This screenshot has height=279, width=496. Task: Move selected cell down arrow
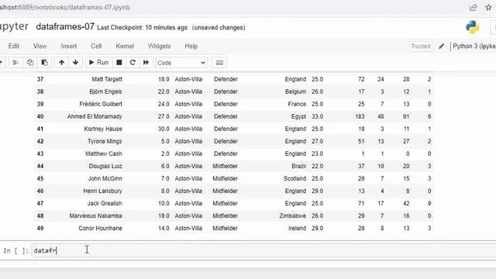coord(76,63)
